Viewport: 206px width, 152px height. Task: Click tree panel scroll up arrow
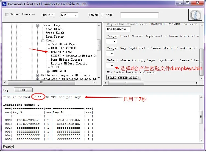[99, 25]
